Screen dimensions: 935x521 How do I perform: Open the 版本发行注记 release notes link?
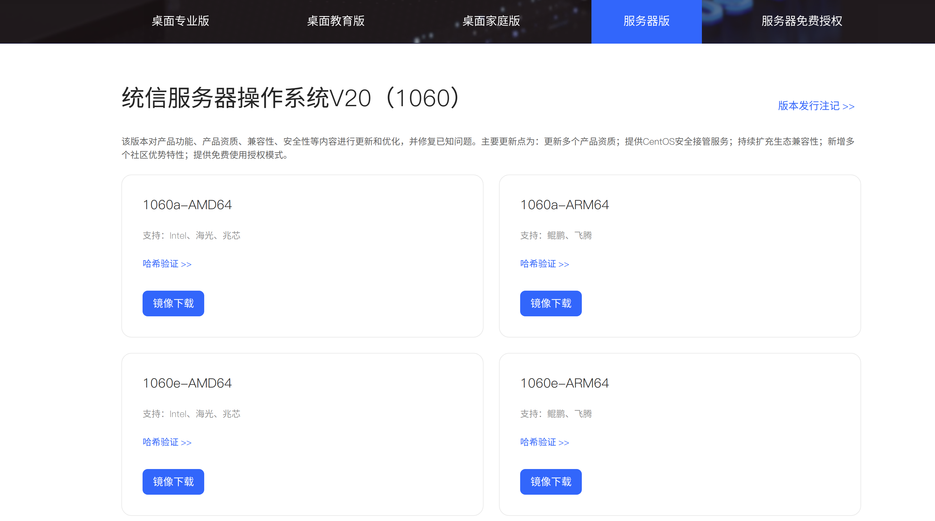[x=816, y=106]
